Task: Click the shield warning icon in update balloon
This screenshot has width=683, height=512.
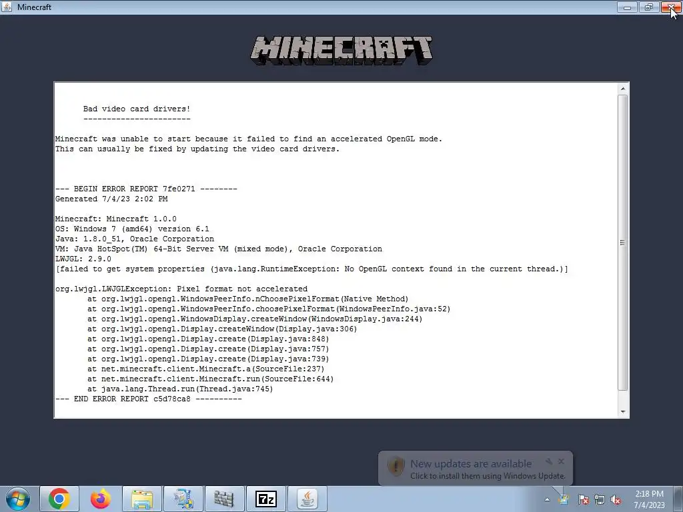Action: coord(396,466)
